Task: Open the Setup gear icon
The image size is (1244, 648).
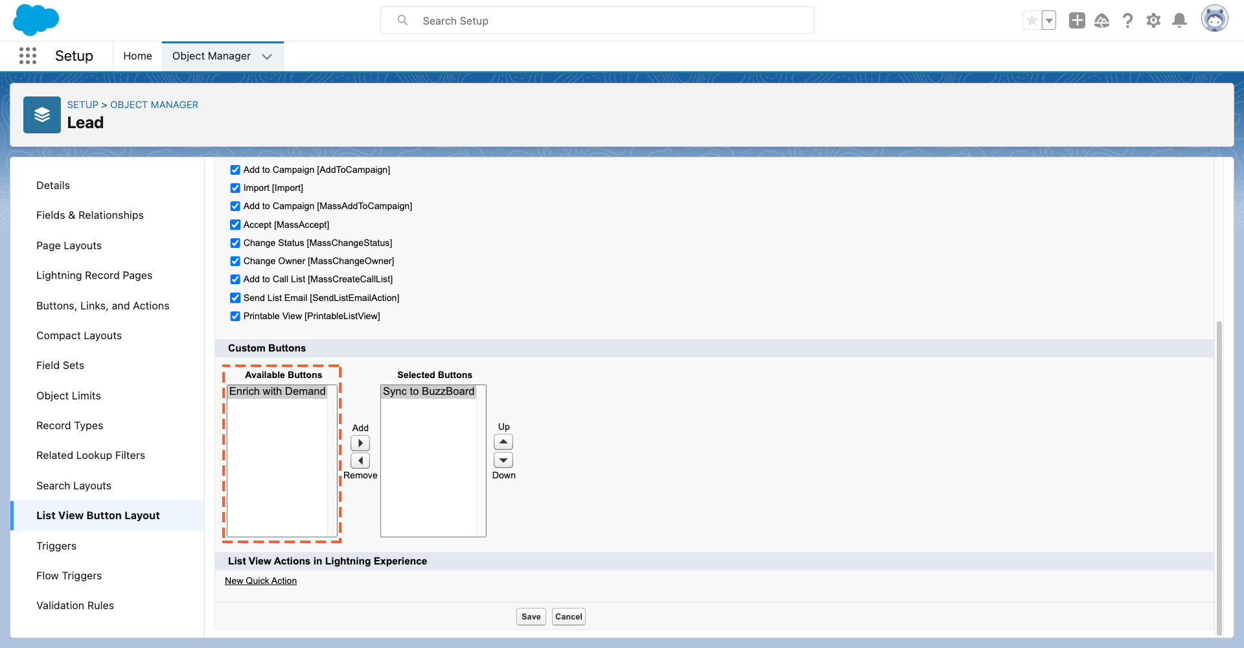Action: pos(1153,21)
